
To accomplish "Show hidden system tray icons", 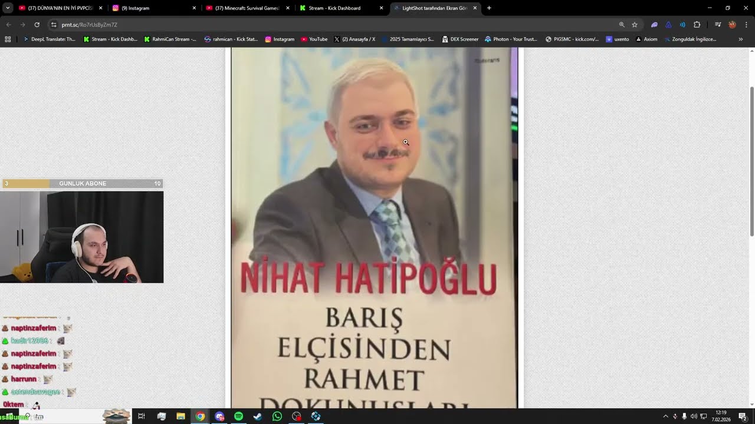I will 666,416.
